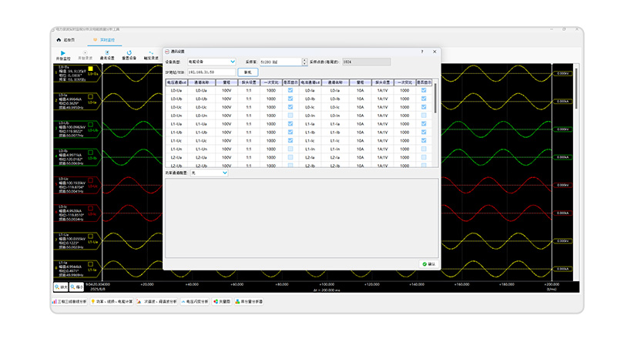Click the 联机 connect button
The height and width of the screenshot is (339, 624).
tap(247, 71)
